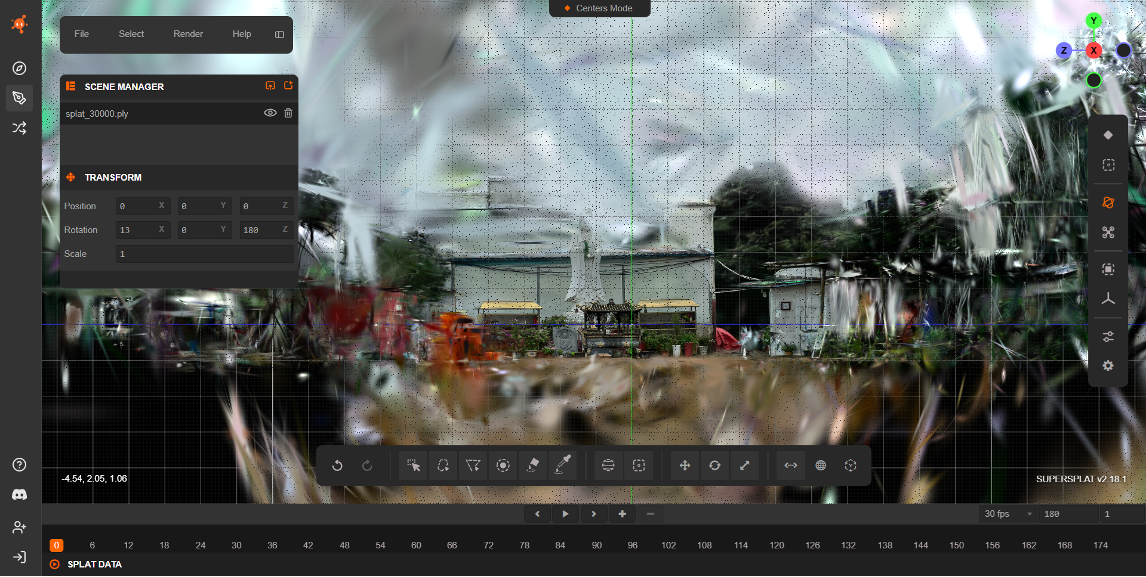Import a scene in Scene Manager

tap(270, 86)
